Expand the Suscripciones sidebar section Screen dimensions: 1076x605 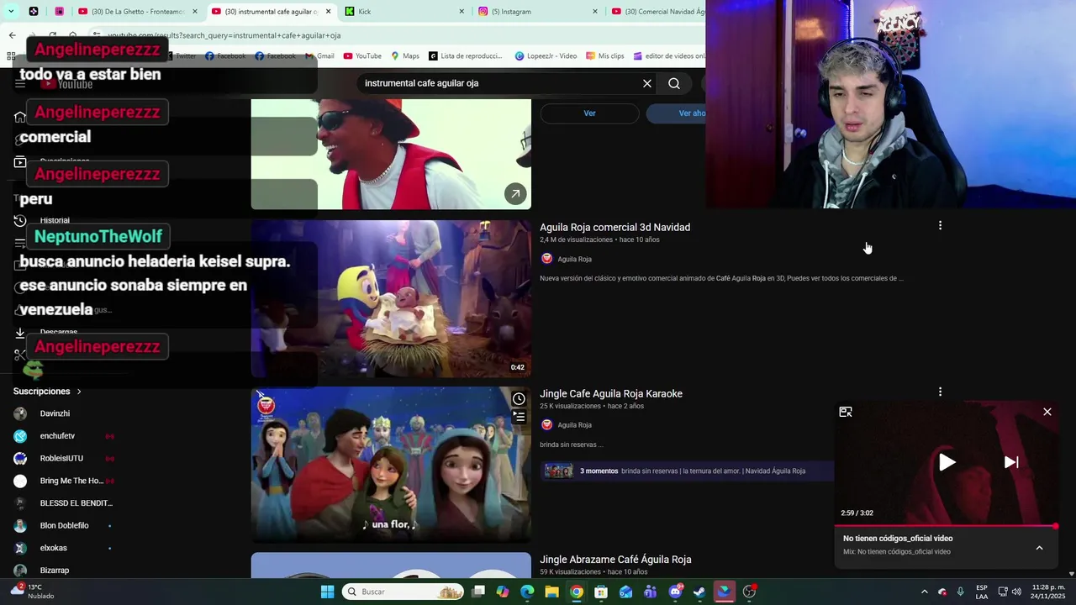point(48,392)
